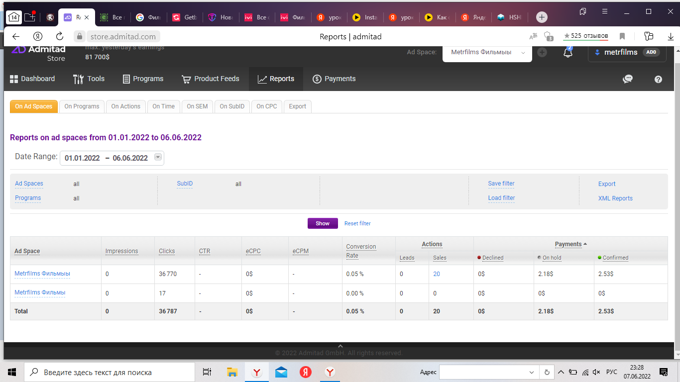680x382 pixels.
Task: Switch to On SEM tab
Action: tap(197, 106)
